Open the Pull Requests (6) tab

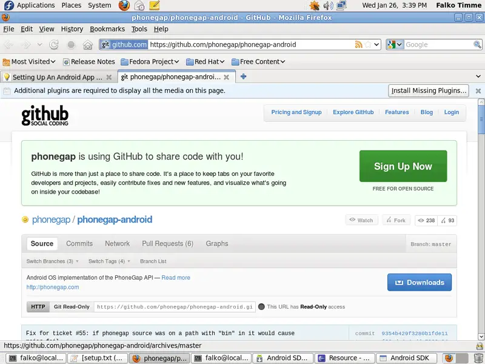coord(168,244)
